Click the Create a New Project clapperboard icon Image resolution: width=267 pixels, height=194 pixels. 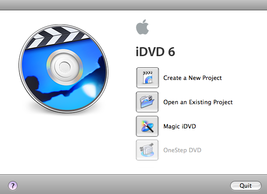(x=148, y=78)
